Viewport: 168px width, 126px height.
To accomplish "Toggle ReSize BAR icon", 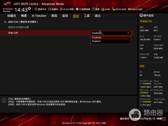I will click(x=113, y=9).
